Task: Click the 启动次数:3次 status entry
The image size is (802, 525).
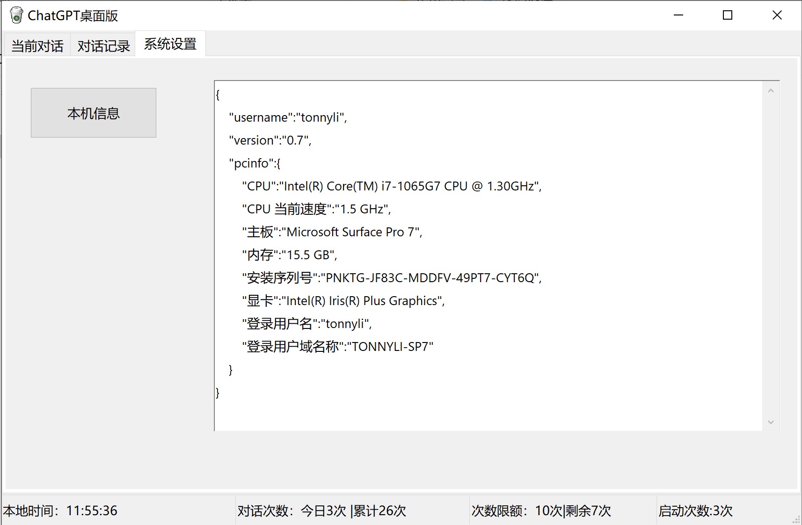Action: [x=696, y=510]
